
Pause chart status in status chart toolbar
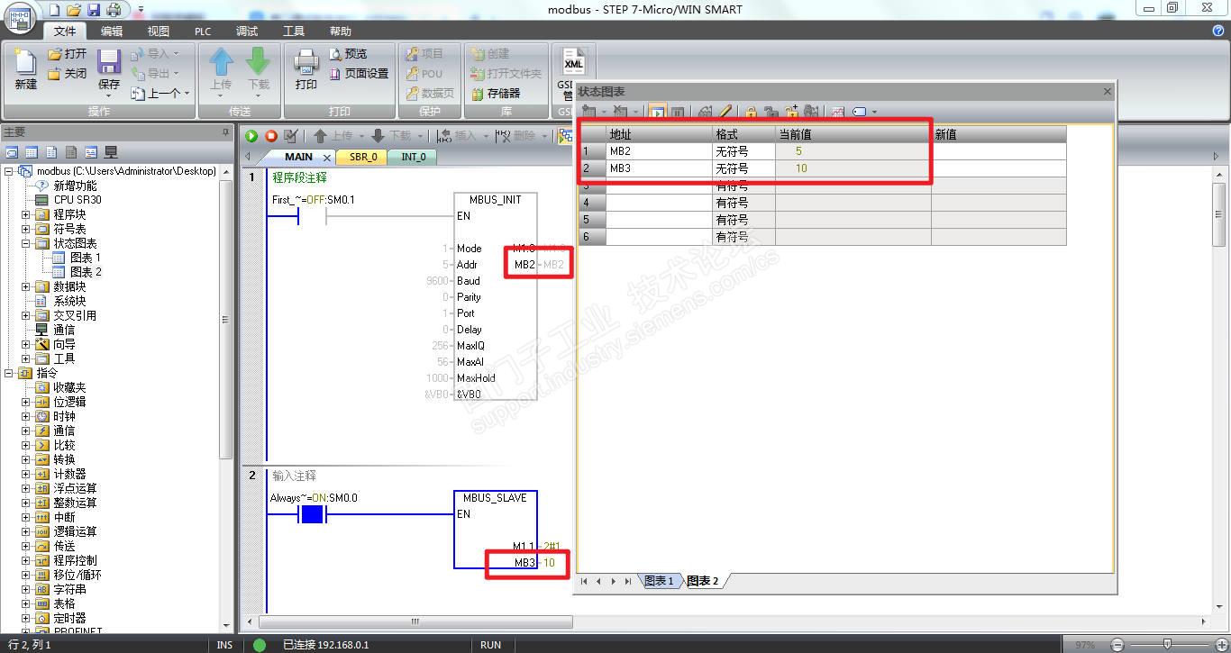tap(678, 113)
